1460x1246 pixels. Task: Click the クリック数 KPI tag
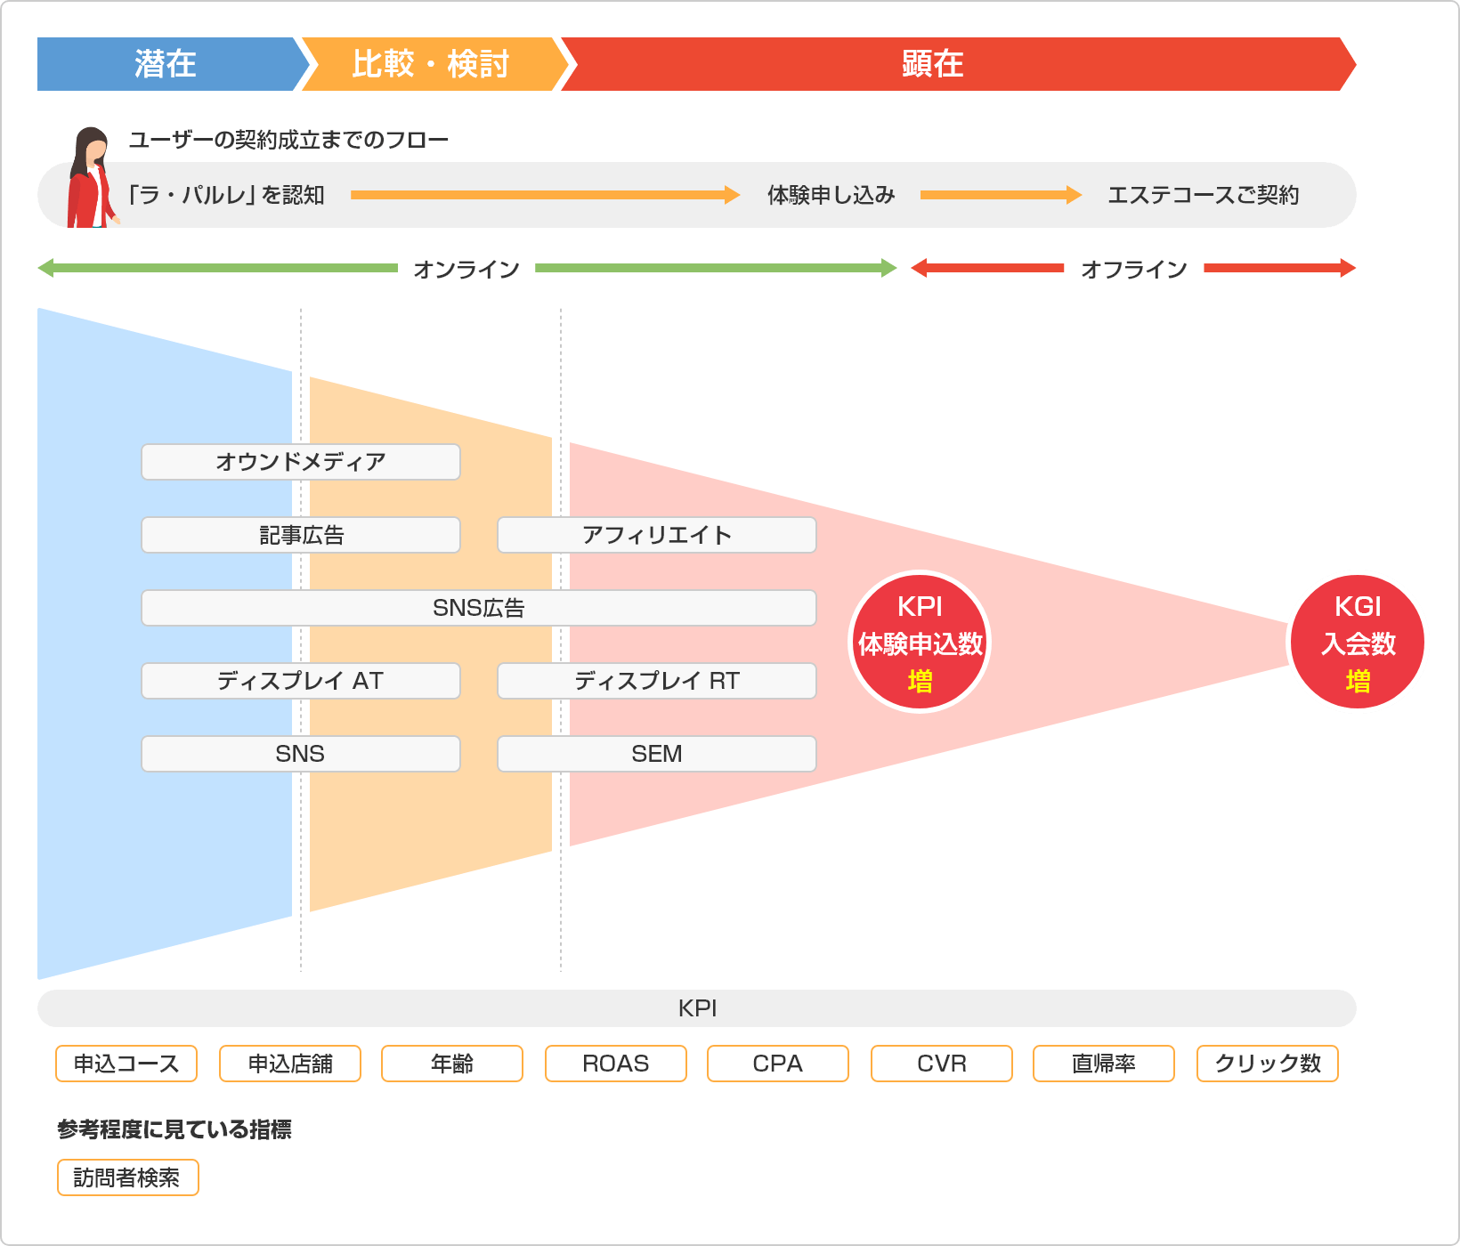coord(1268,1064)
